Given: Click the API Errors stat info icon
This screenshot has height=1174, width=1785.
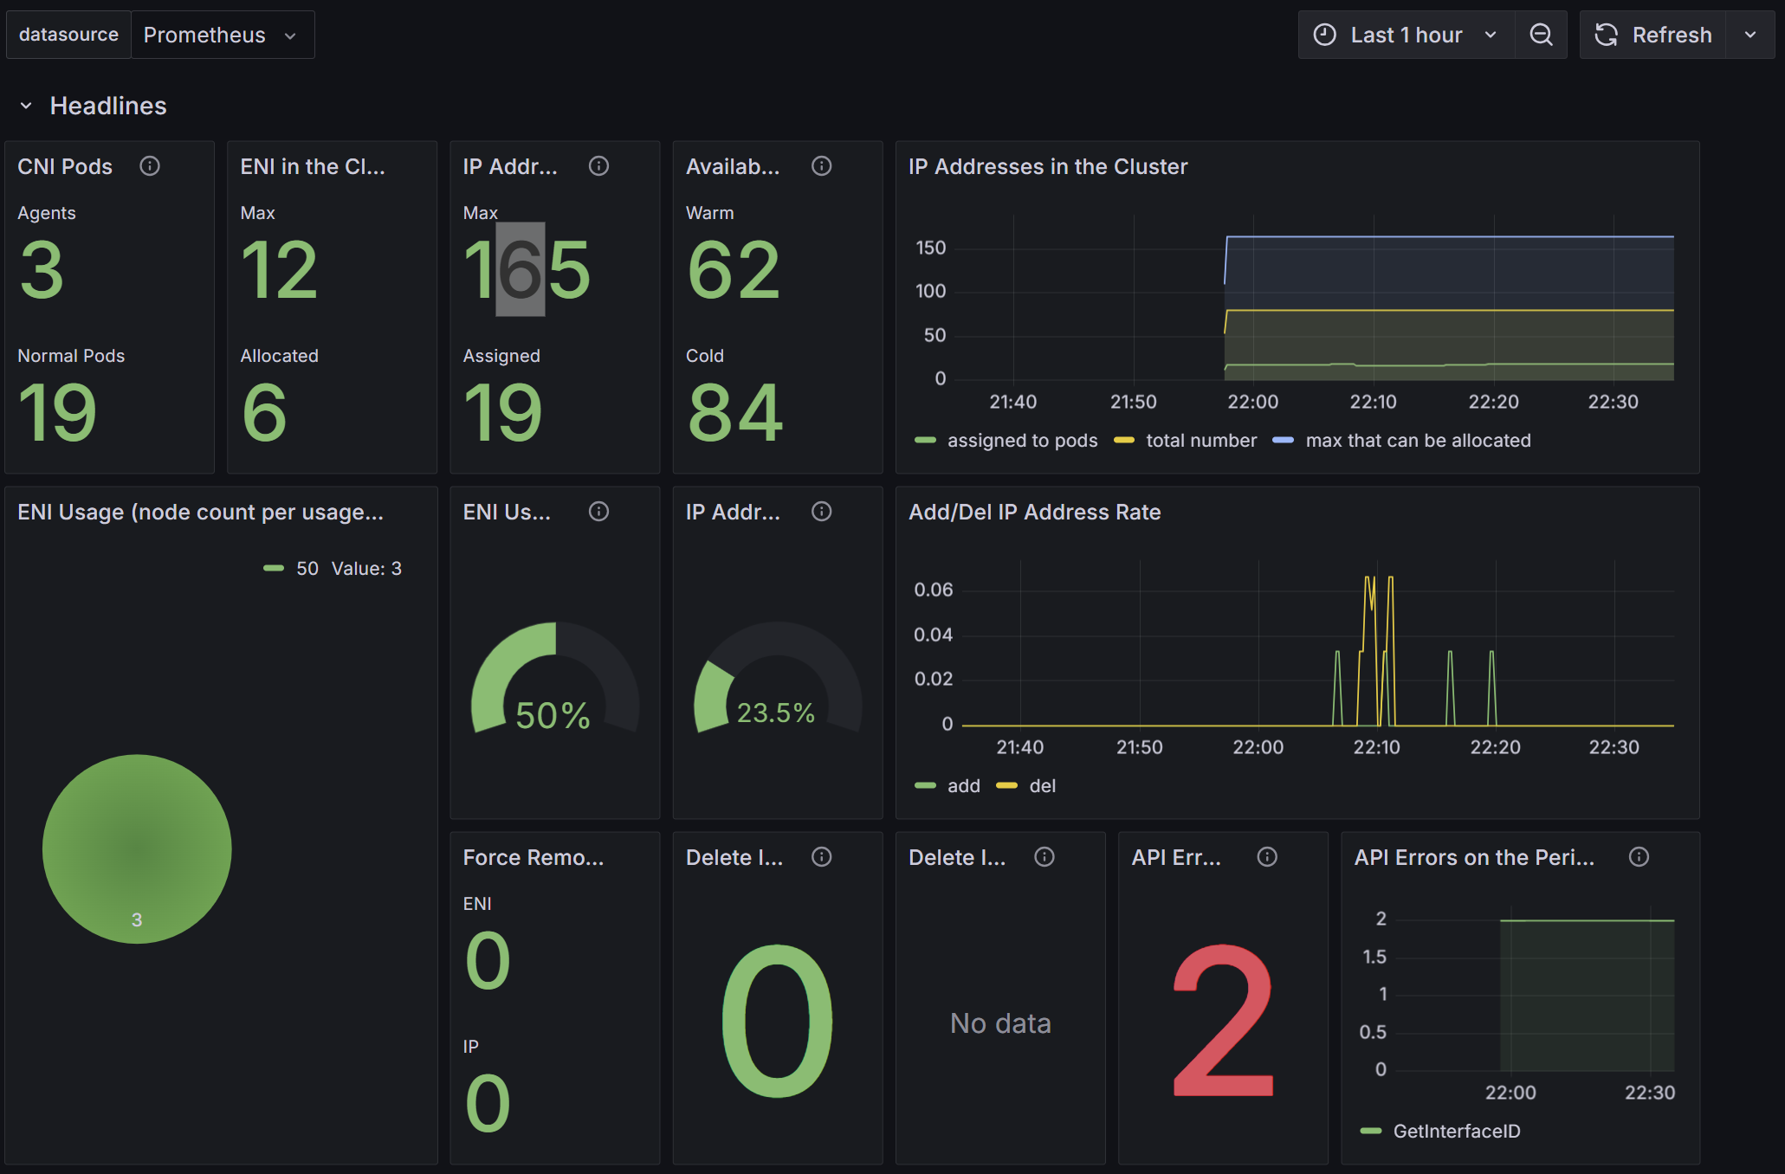Looking at the screenshot, I should pyautogui.click(x=1267, y=857).
